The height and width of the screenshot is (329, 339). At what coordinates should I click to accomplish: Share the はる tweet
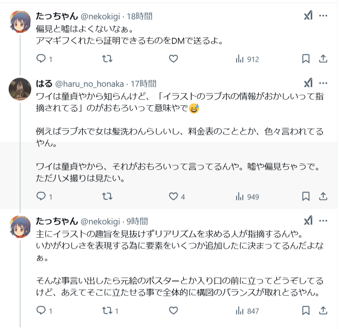323,196
